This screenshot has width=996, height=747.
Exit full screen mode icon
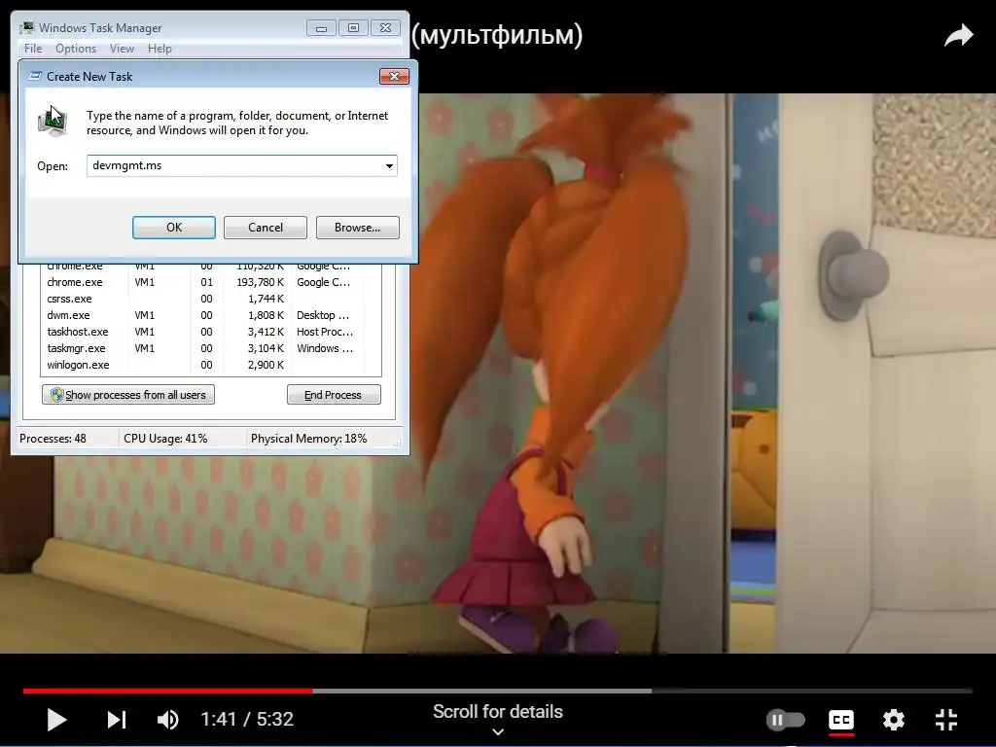click(945, 720)
